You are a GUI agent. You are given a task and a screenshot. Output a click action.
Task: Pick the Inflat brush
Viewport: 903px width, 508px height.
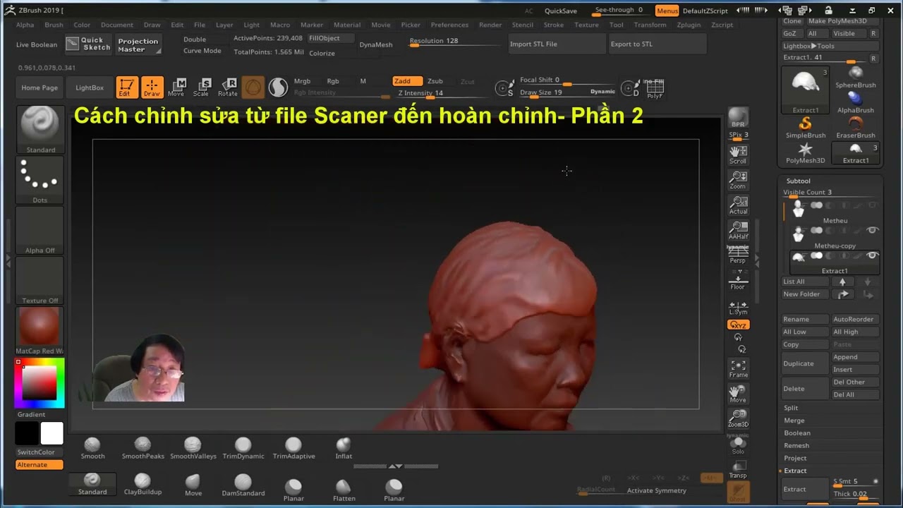(x=344, y=448)
